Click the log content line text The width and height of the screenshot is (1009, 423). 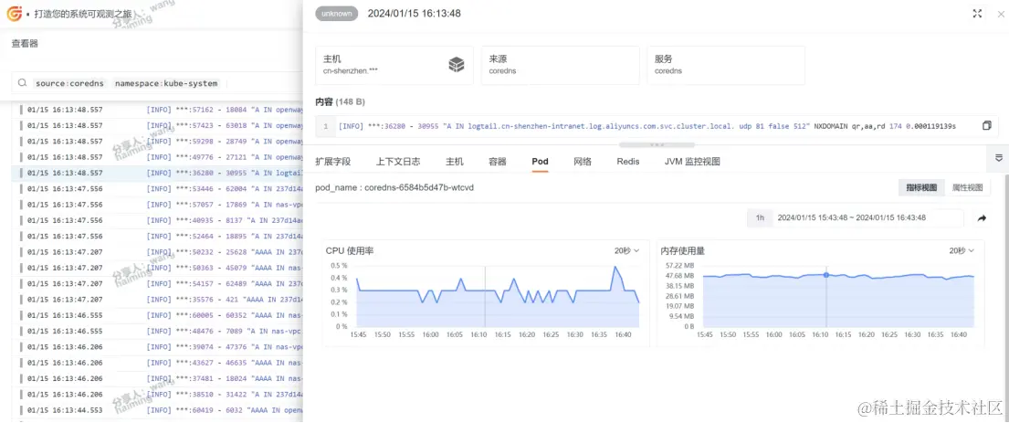[x=647, y=126]
